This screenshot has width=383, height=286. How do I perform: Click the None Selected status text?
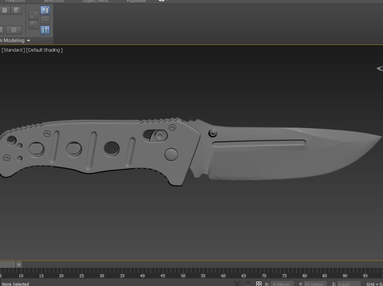(15, 284)
